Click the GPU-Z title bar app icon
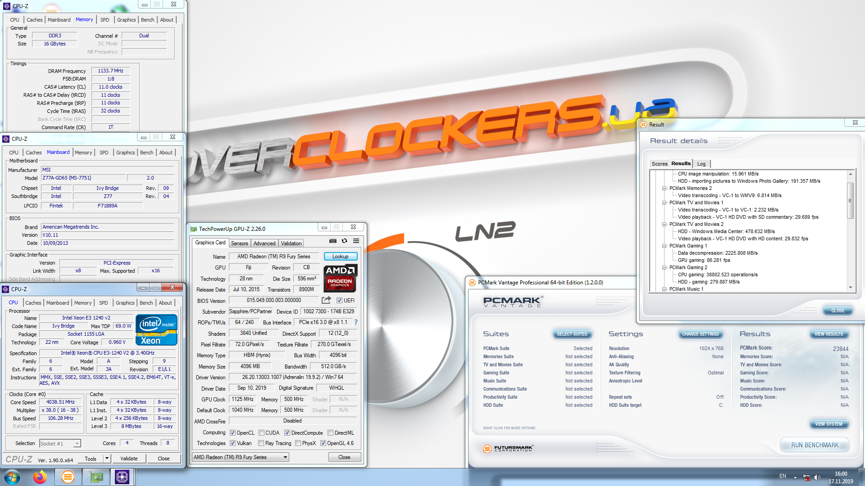 click(x=194, y=229)
